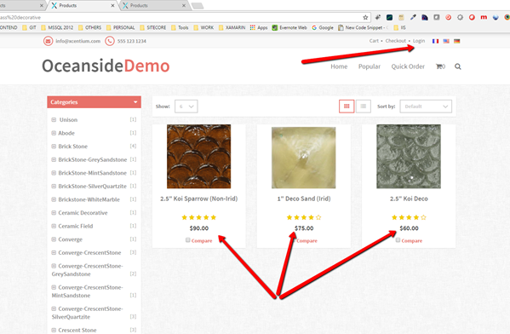Screen dimensions: 510x334
Task: Tick the Compare box under 1" Deco Sand
Action: 294,240
